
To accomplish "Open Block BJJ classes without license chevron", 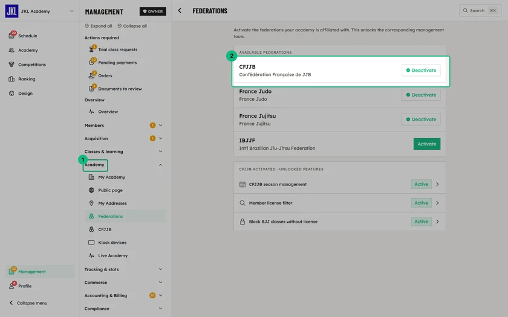I will (437, 222).
